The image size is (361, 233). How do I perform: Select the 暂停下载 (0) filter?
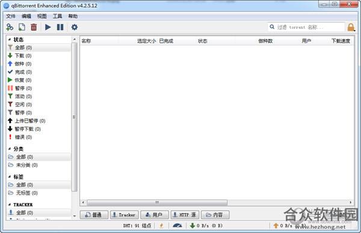coord(39,129)
